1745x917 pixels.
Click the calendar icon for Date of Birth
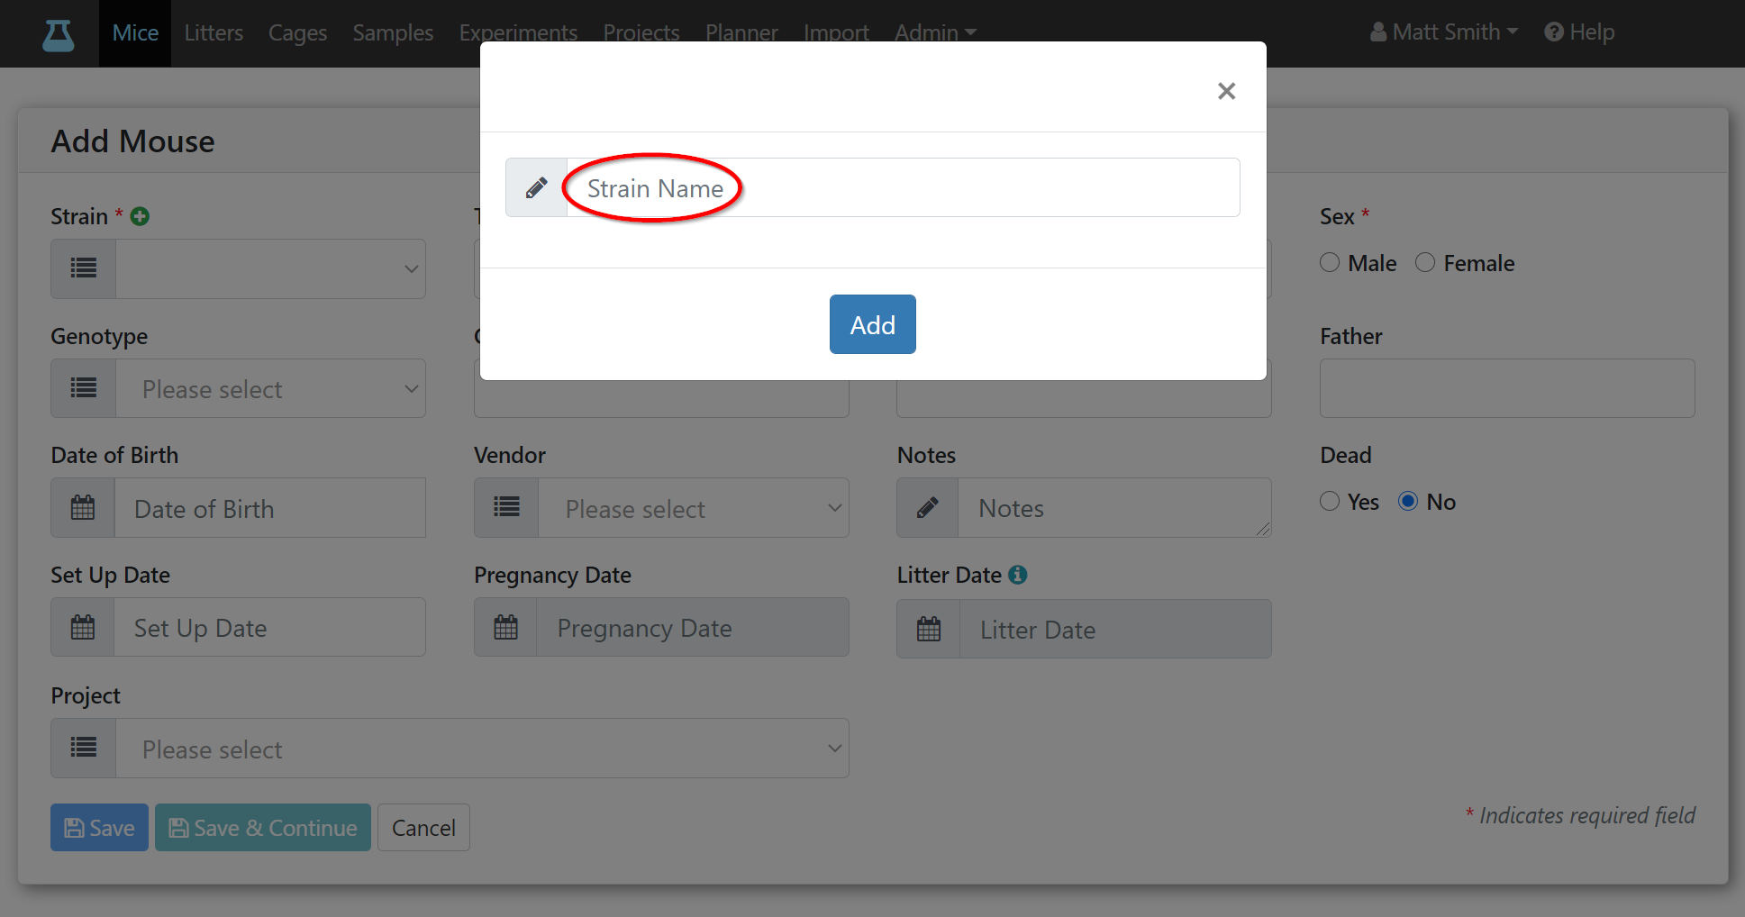83,508
